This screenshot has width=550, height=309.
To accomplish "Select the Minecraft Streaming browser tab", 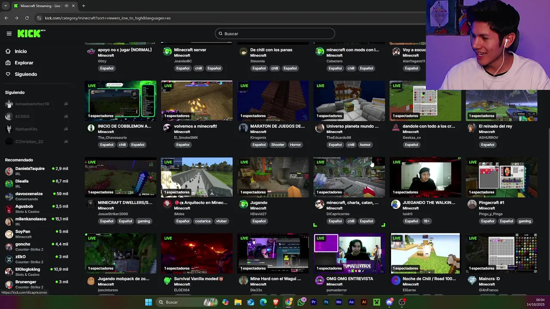I will (44, 6).
